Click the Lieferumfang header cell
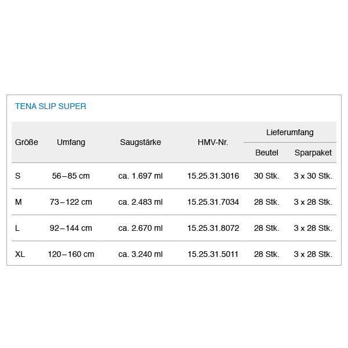Screen dimensions: 348x348 click(290, 132)
